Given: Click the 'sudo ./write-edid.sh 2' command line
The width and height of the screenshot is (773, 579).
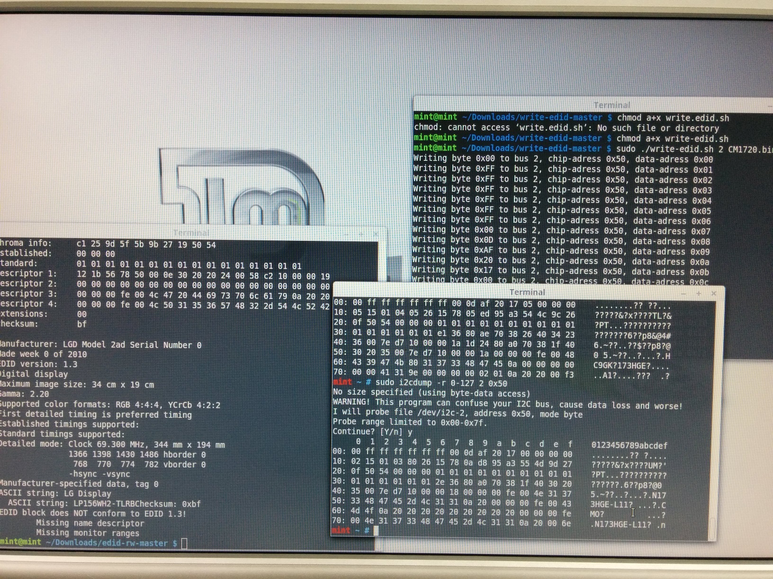Looking at the screenshot, I should (x=694, y=149).
